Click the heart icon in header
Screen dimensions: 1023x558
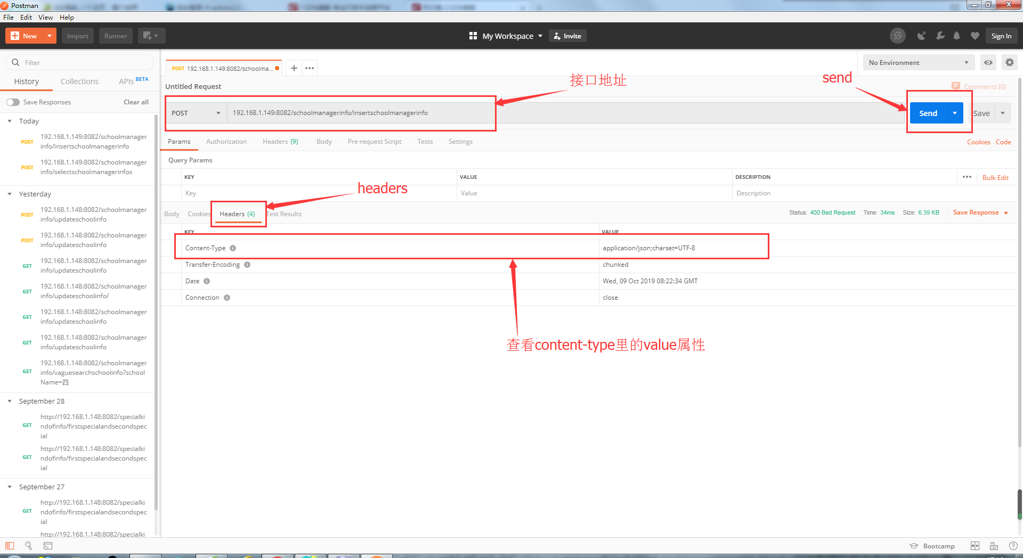coord(975,36)
